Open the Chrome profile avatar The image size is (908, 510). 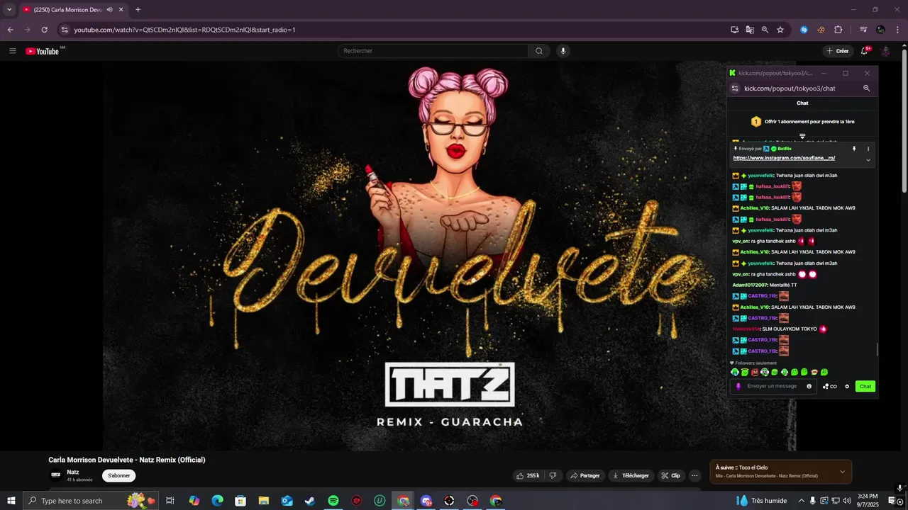pyautogui.click(x=880, y=30)
